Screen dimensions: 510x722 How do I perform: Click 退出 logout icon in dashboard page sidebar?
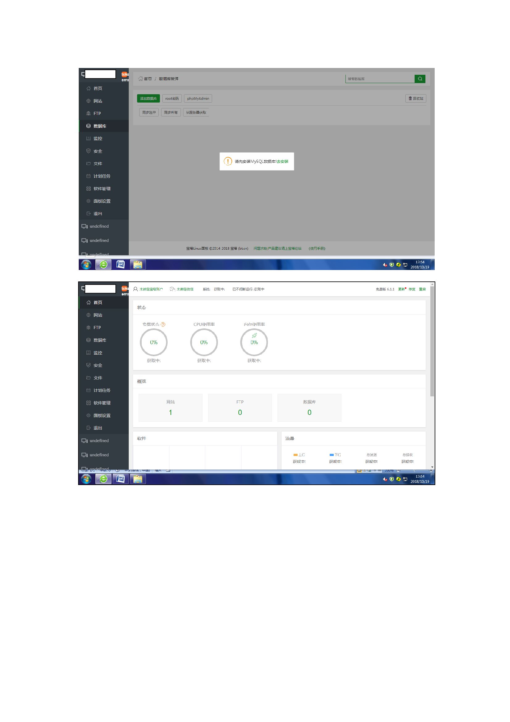(x=88, y=428)
